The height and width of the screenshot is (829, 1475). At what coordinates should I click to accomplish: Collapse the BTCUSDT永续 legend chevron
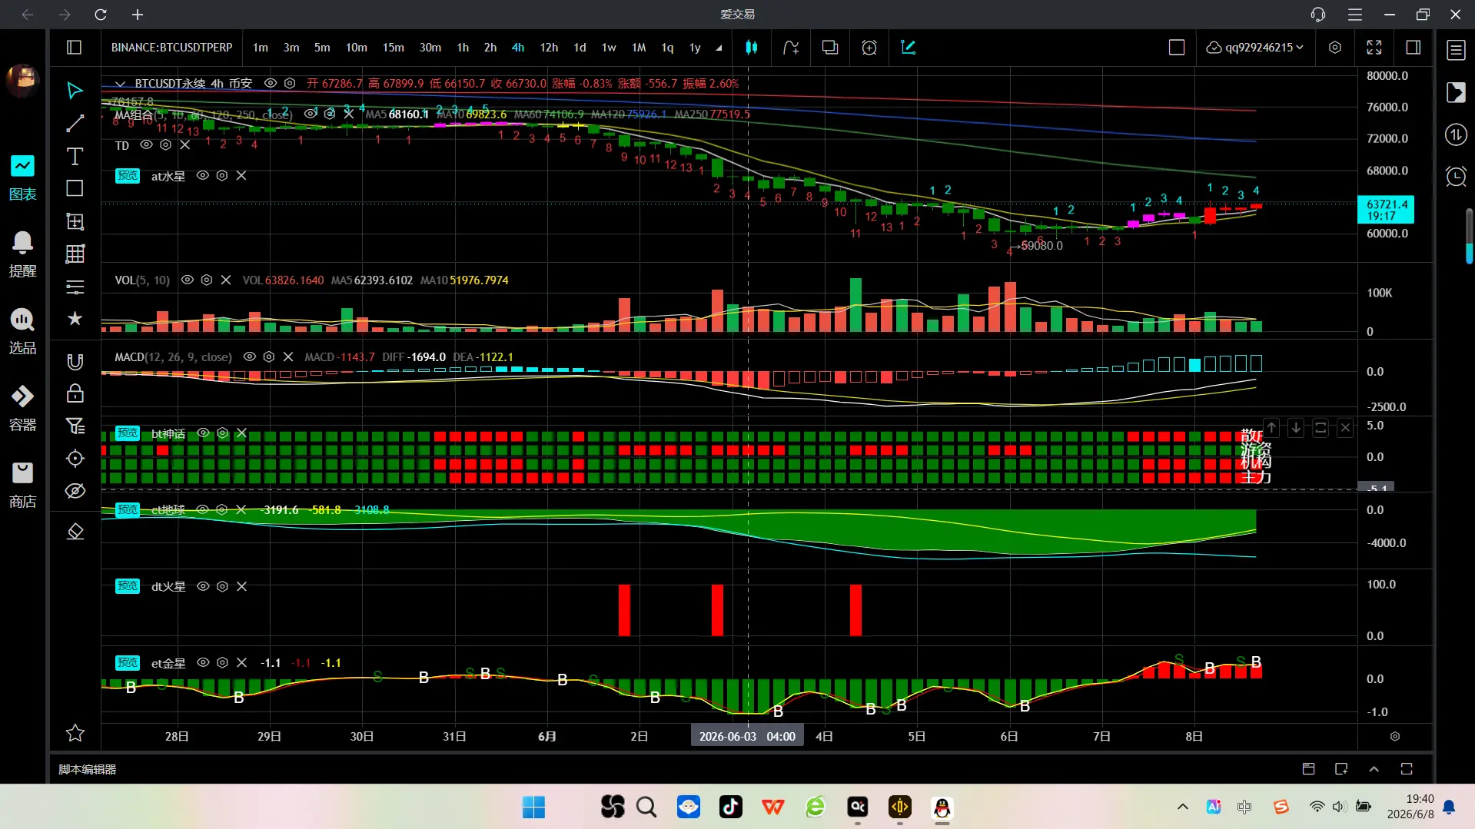(120, 83)
